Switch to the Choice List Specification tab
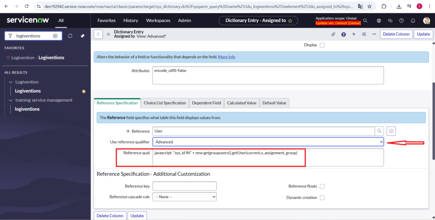 165,103
